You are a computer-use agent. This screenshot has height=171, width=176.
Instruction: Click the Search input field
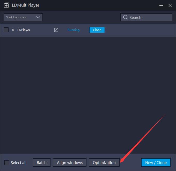click(146, 17)
